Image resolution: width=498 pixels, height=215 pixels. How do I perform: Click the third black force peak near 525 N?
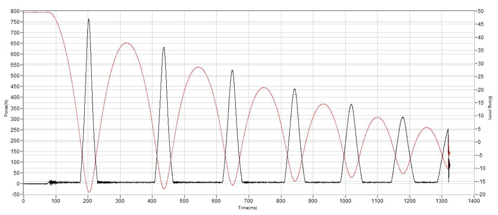232,71
